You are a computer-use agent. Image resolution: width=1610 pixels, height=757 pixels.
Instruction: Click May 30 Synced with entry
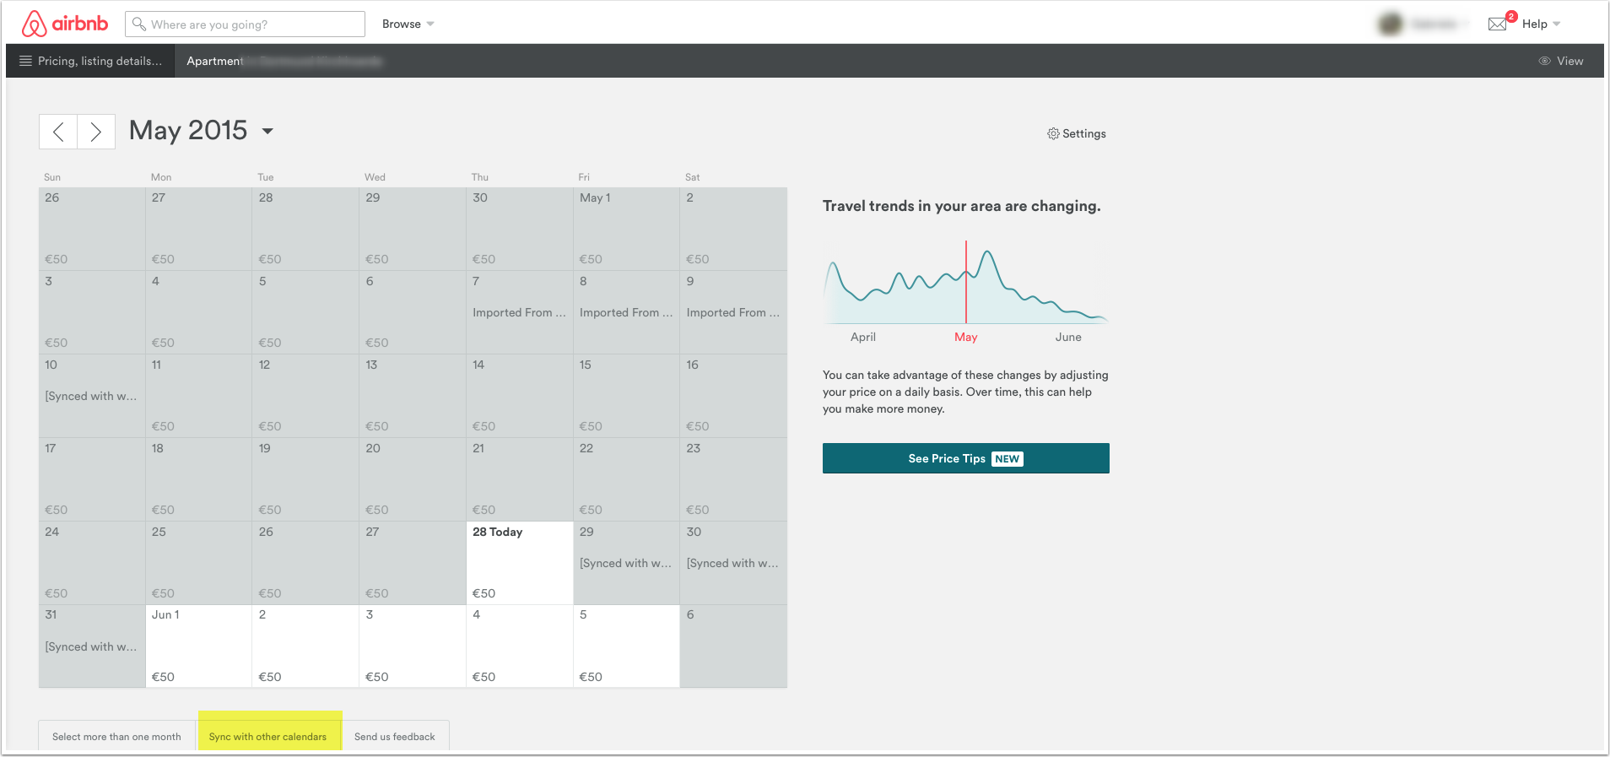pyautogui.click(x=733, y=563)
